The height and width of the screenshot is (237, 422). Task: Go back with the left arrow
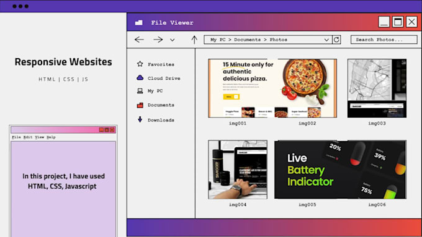pos(139,40)
